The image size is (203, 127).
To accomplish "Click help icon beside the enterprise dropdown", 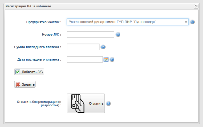I will [193, 22].
